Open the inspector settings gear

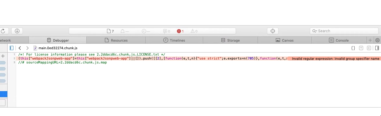click(x=377, y=40)
